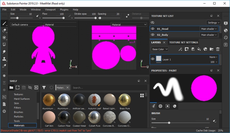
Task: Select the Clone stamp tool
Action: pyautogui.click(x=4, y=59)
